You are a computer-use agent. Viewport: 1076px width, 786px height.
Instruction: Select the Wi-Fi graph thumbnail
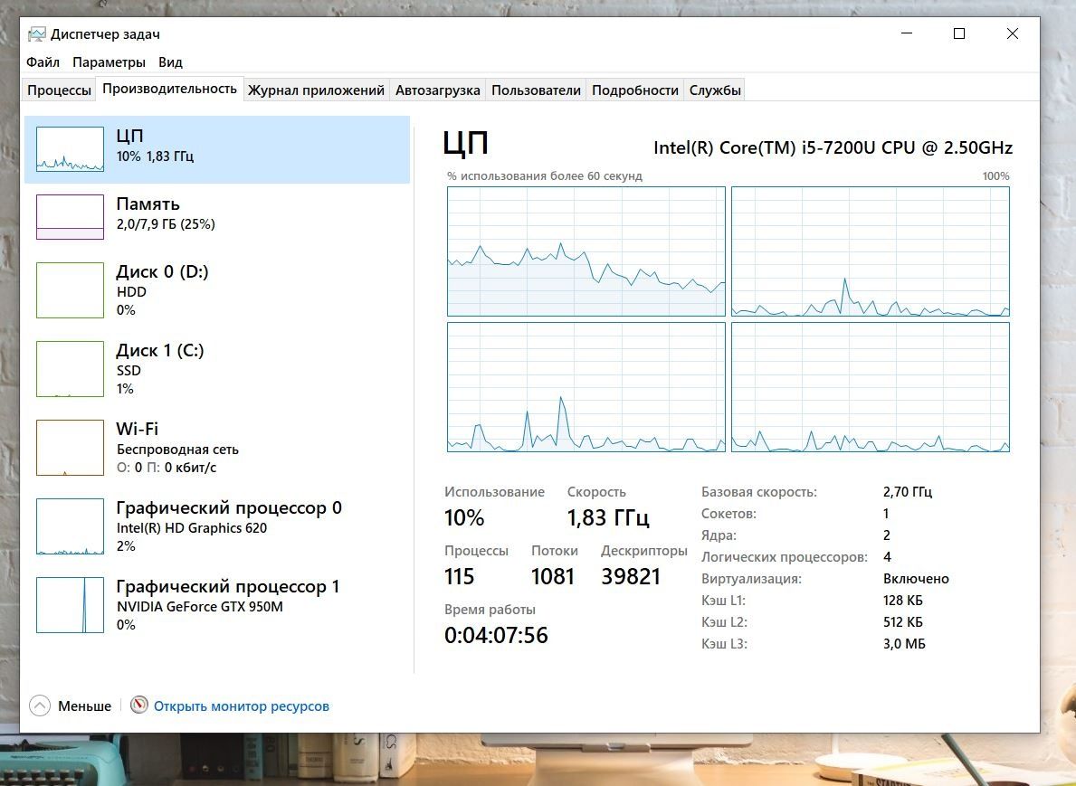70,448
